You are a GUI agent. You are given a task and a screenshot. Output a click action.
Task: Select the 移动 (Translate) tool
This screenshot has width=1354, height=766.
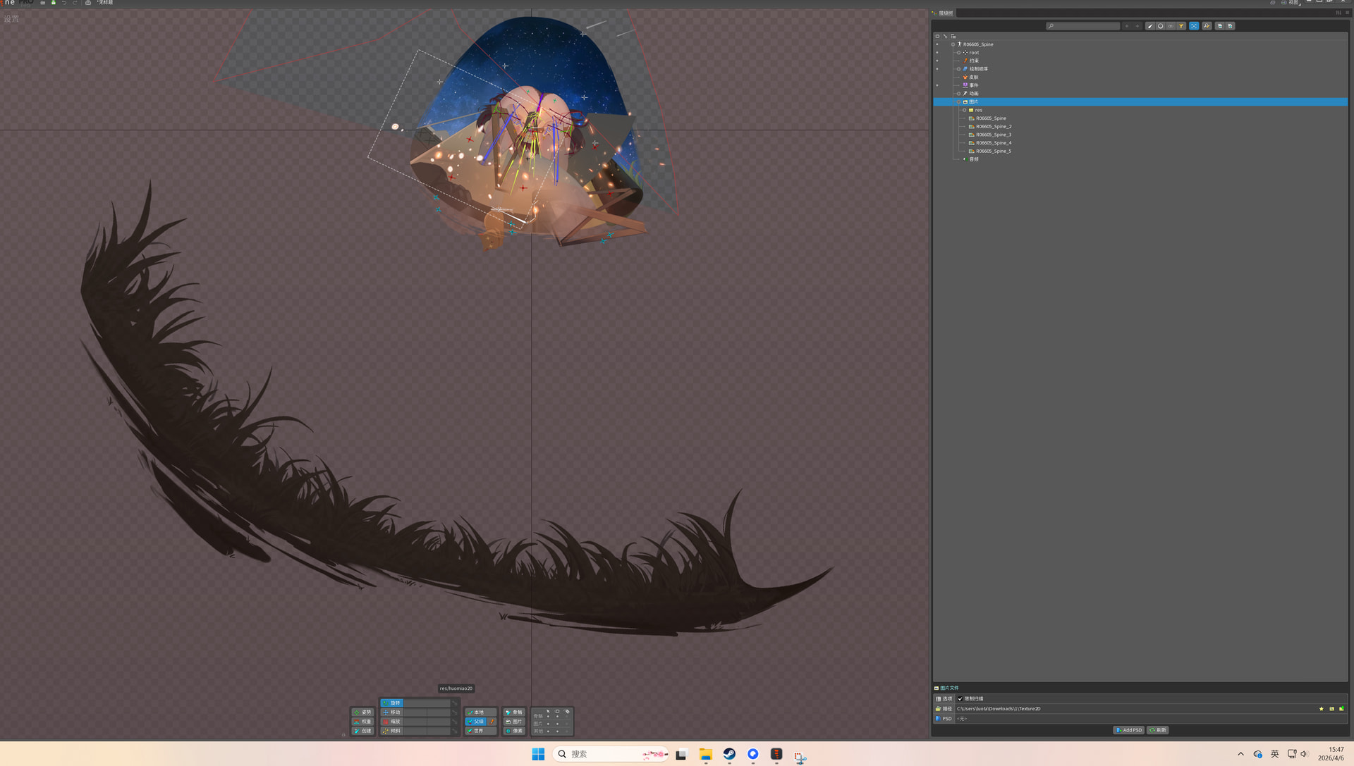pyautogui.click(x=393, y=712)
